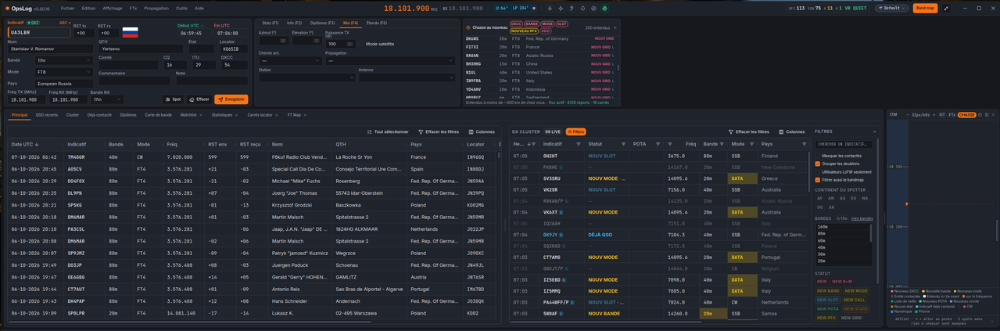Switch to the Diplômes (F3) tab
This screenshot has width=1000, height=331.
[x=322, y=23]
